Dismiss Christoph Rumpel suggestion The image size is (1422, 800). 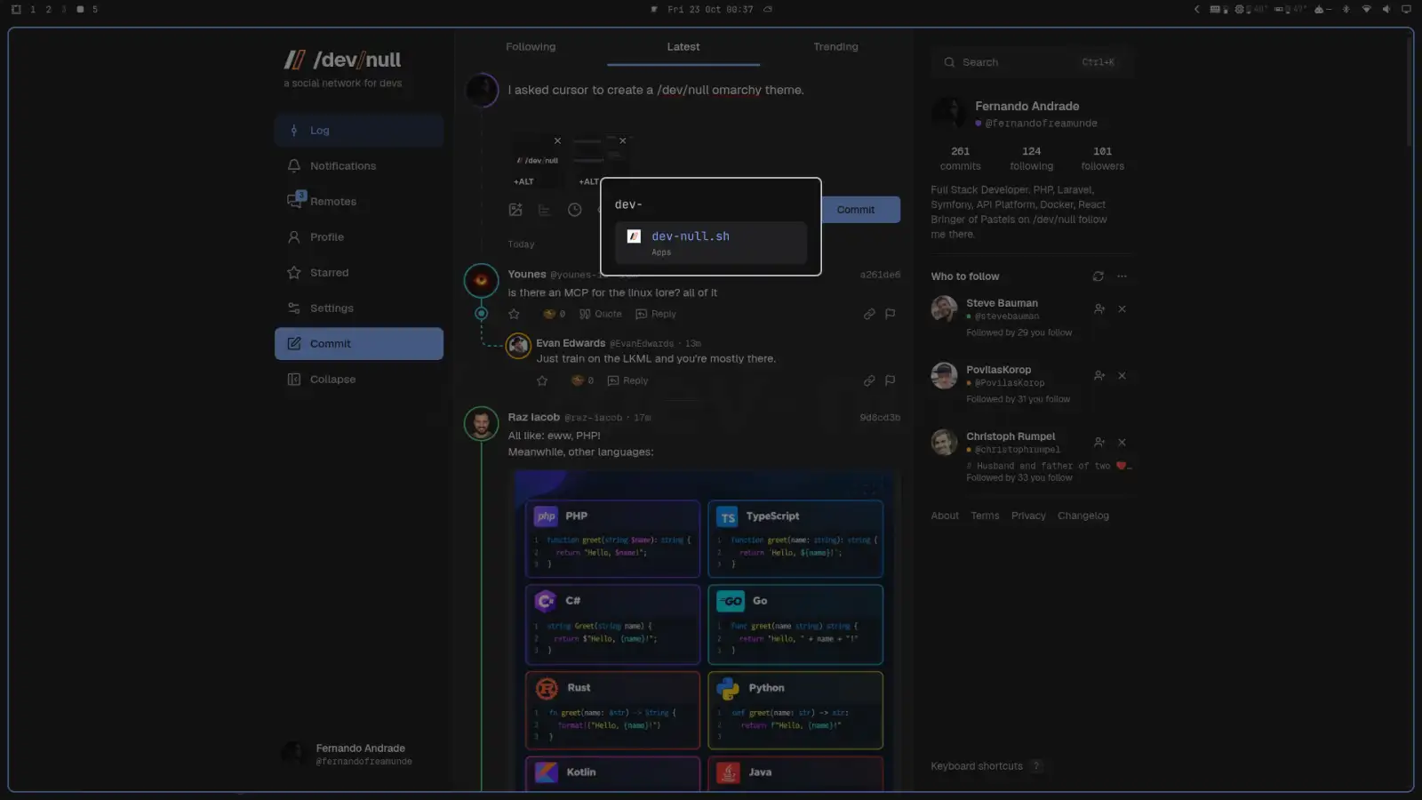1122,443
